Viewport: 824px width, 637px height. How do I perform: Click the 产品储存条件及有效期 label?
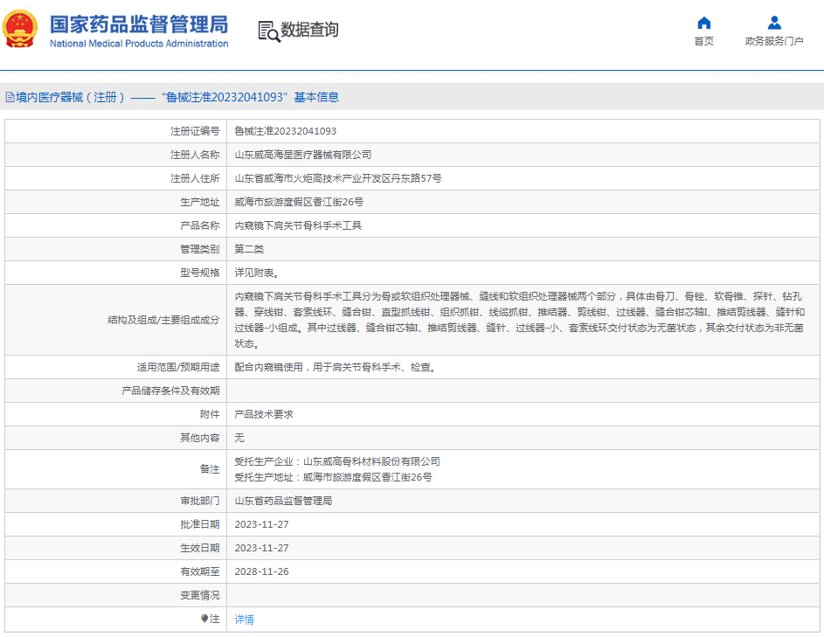click(170, 391)
